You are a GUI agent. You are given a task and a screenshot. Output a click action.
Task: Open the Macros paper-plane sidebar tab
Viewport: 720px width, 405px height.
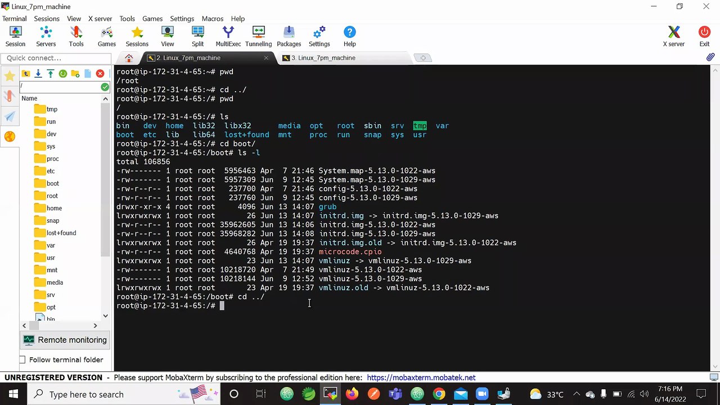[x=10, y=116]
